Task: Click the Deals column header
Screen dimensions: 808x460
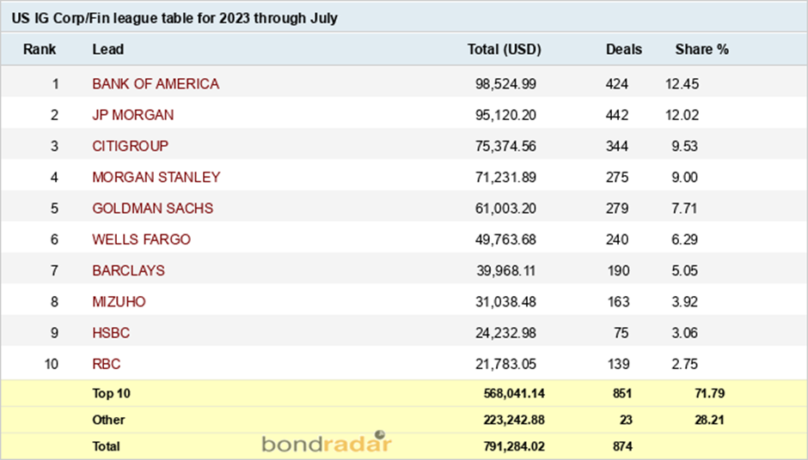Action: click(x=624, y=50)
